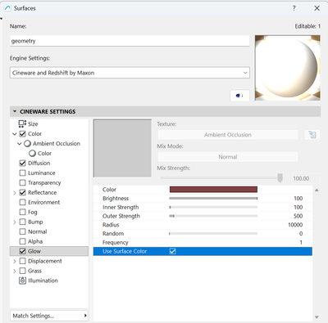Viewport: 328px width, 323px height.
Task: Click the Mix Strength slider handle
Action: [x=280, y=178]
